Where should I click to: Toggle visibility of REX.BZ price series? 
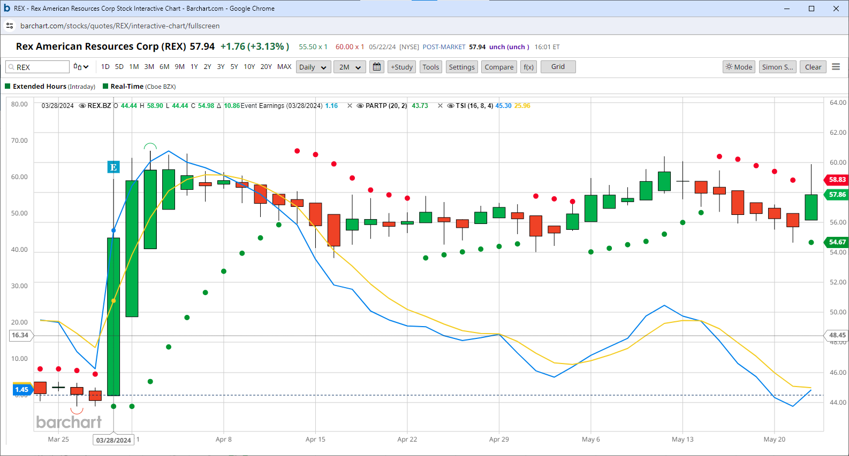pyautogui.click(x=82, y=106)
